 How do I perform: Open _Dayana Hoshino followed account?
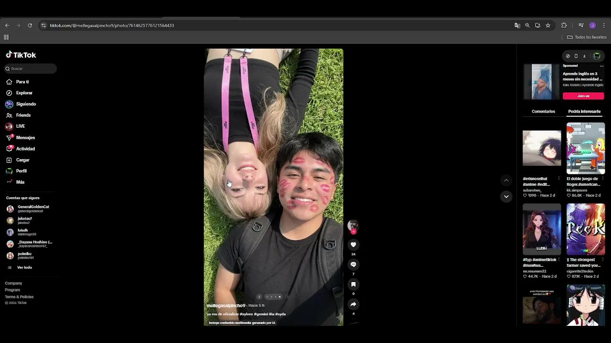click(29, 244)
